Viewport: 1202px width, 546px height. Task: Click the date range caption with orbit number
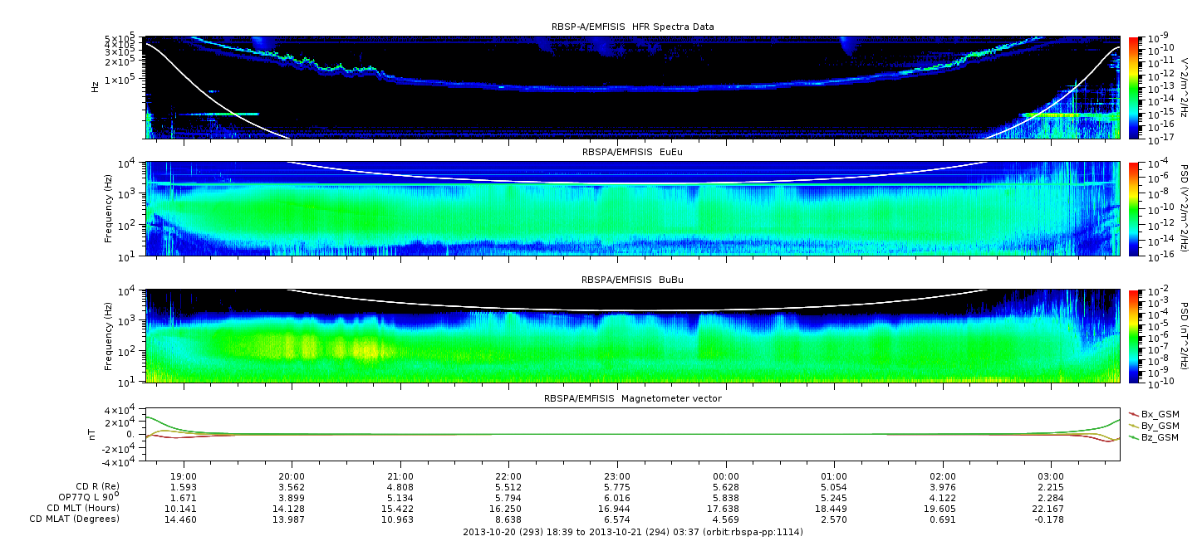pyautogui.click(x=632, y=532)
